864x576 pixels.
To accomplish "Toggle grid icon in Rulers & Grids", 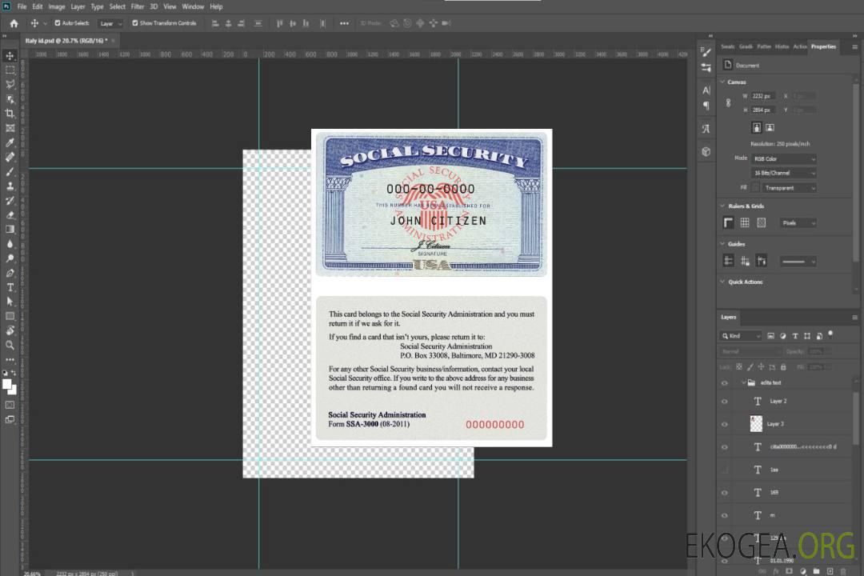I will coord(745,222).
